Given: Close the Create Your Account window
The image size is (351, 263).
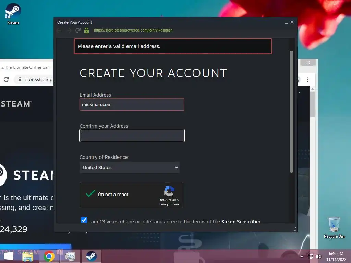Looking at the screenshot, I should tap(292, 22).
